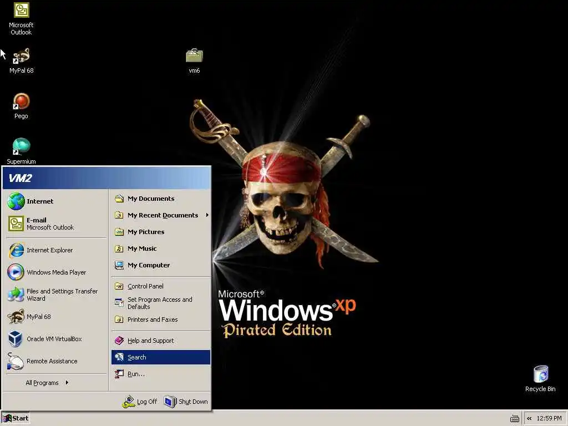Viewport: 568px width, 426px height.
Task: Open Control Panel
Action: click(x=160, y=286)
